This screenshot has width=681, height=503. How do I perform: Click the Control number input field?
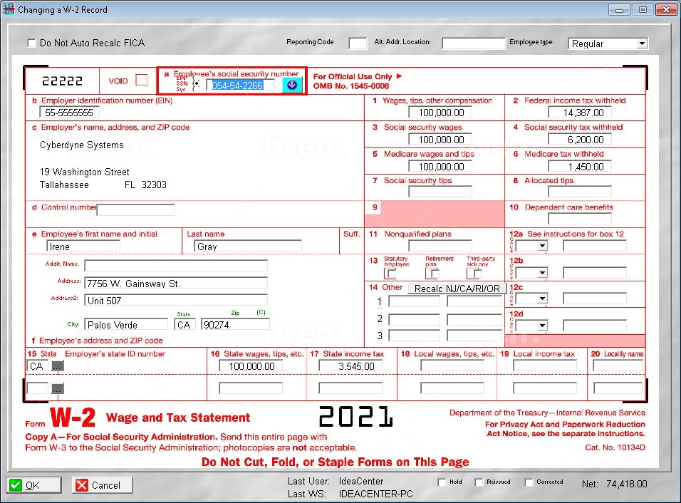click(135, 209)
